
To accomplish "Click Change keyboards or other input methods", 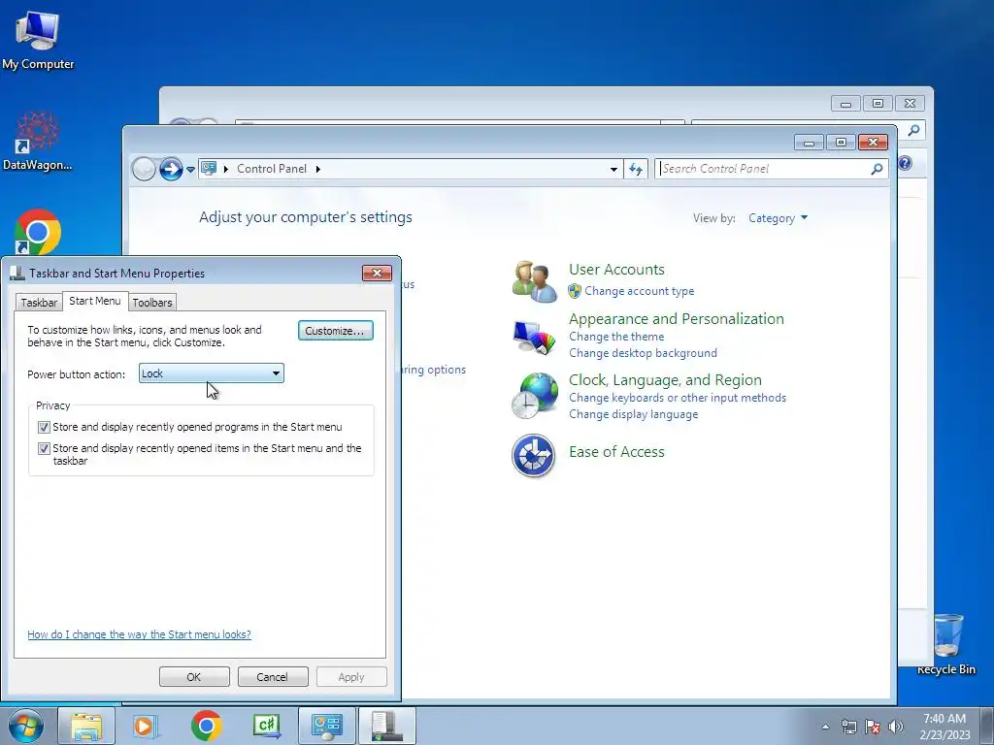I will click(x=677, y=397).
